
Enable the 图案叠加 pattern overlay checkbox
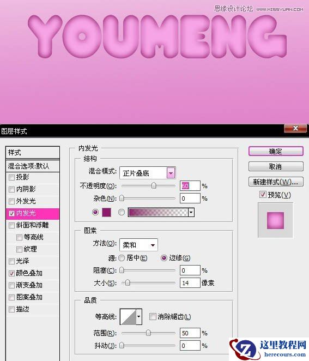tap(11, 297)
